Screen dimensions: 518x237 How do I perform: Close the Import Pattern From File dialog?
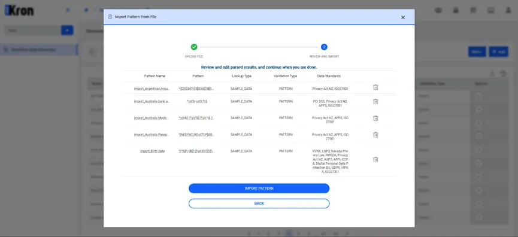pos(402,17)
